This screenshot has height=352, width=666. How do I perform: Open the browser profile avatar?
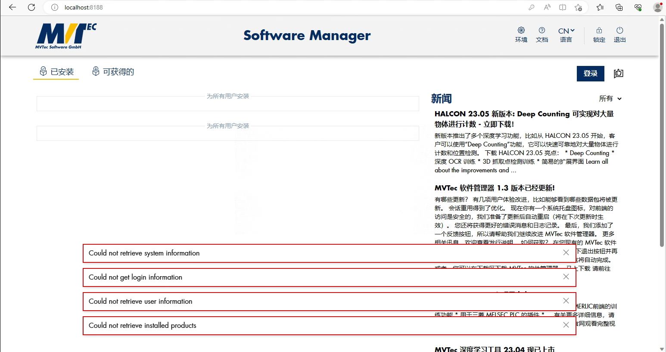point(657,7)
